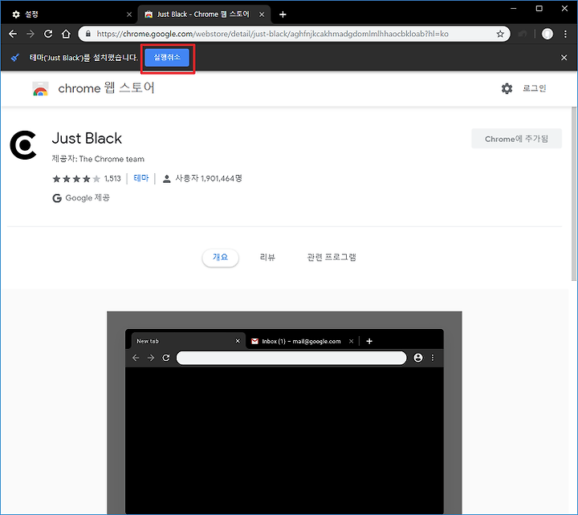Click the browser forward arrow
The width and height of the screenshot is (578, 515).
click(x=31, y=34)
